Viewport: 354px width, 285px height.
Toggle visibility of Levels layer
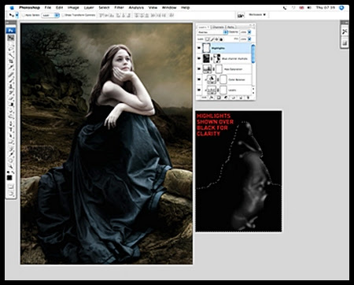[199, 90]
